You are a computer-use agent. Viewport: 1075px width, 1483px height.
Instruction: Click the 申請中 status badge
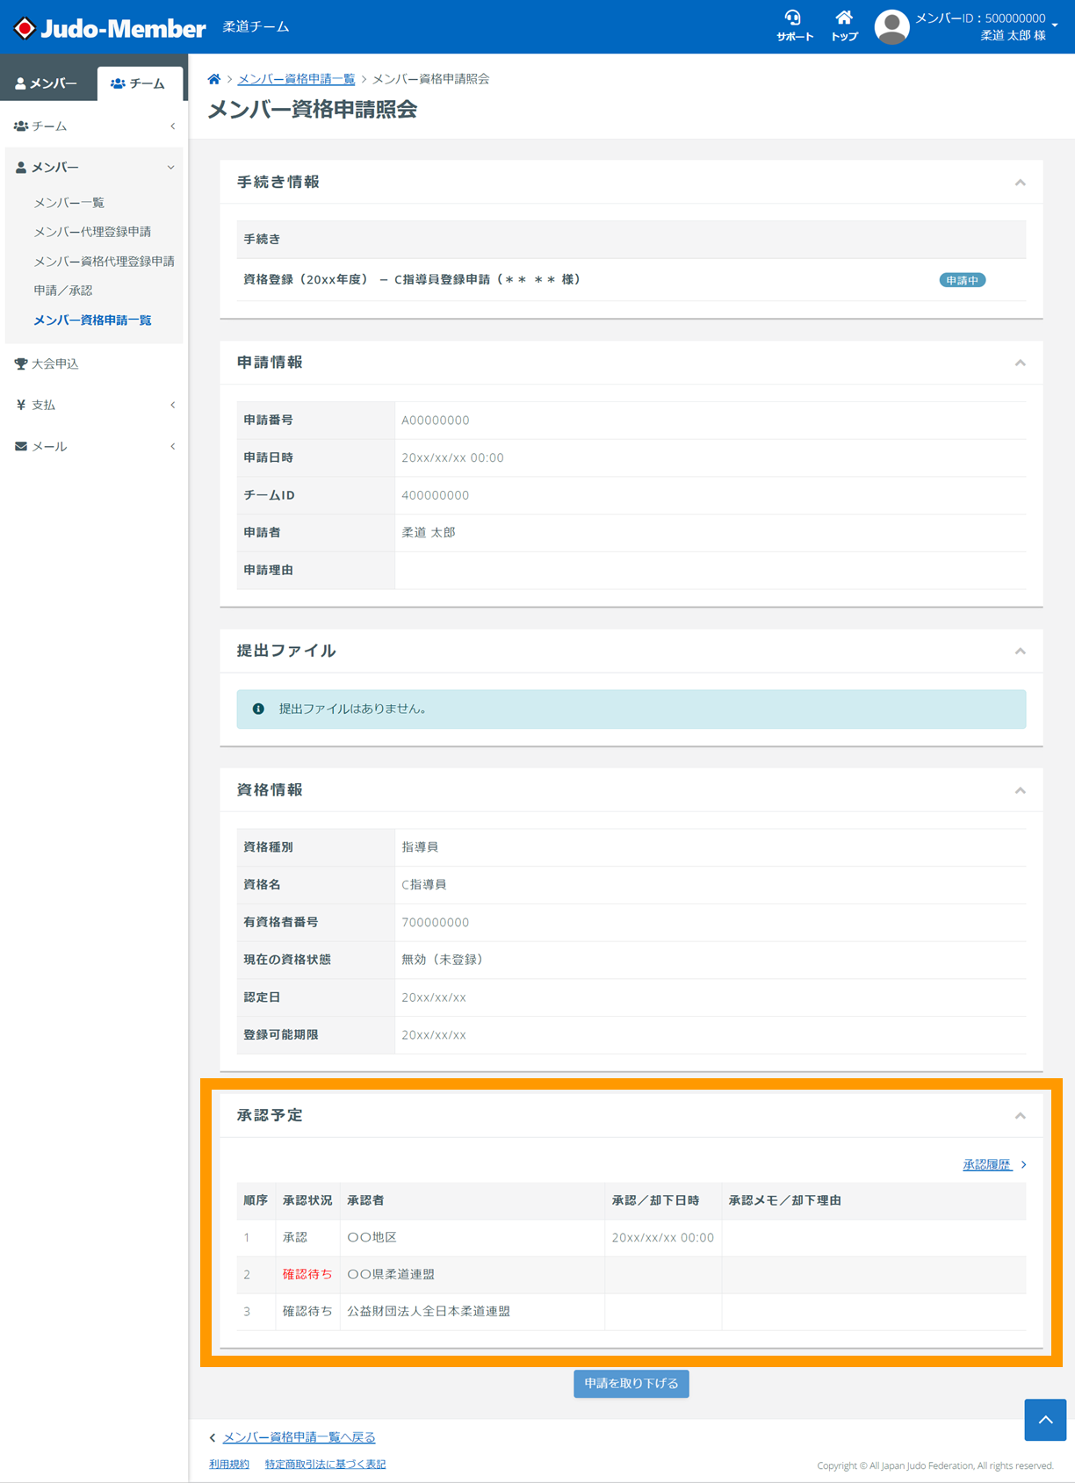[x=963, y=280]
